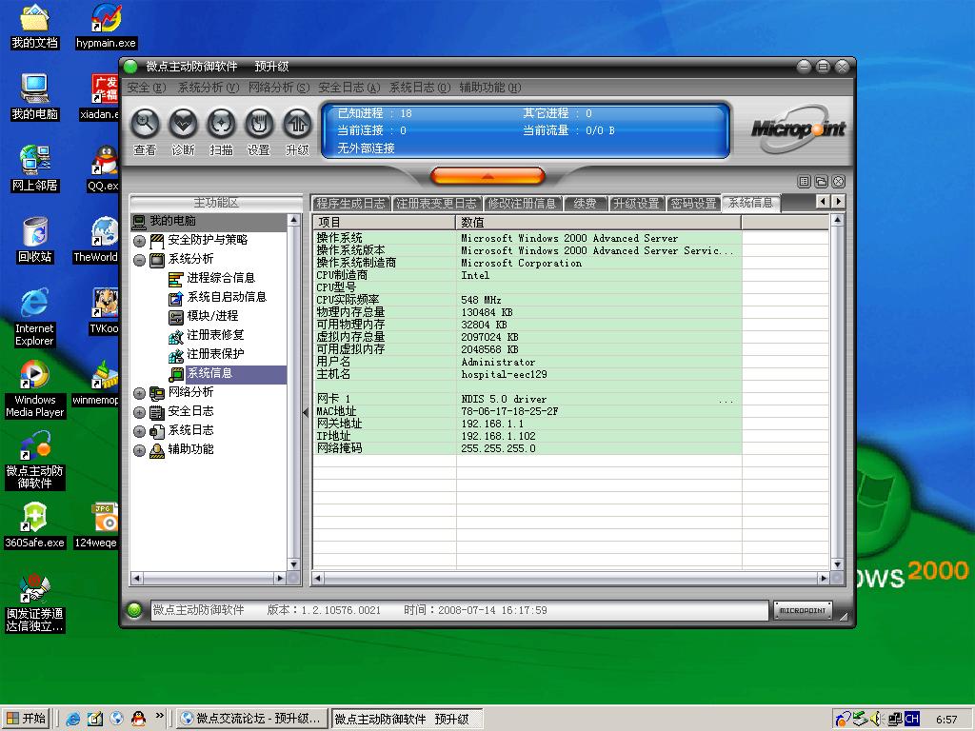
Task: Click the CH language indicator in tray
Action: (912, 719)
